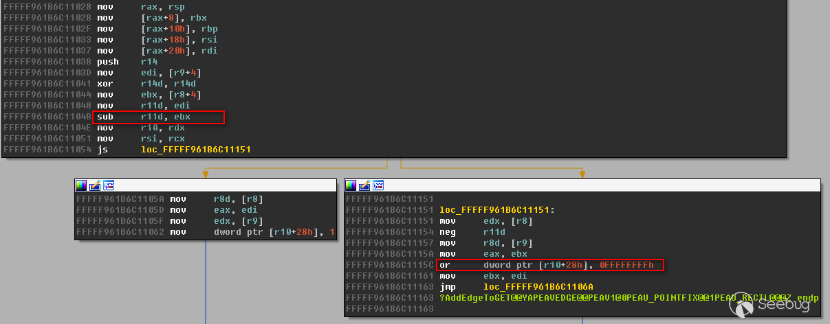Select the sub r11d, ebx instruction
Screen dimensions: 830x324
[x=144, y=117]
